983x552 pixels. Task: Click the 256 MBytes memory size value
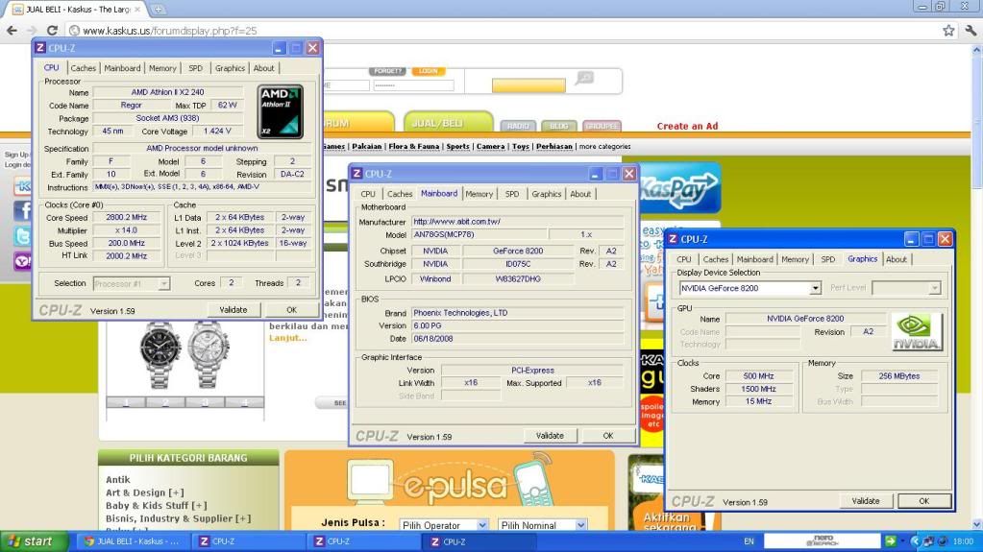(899, 376)
